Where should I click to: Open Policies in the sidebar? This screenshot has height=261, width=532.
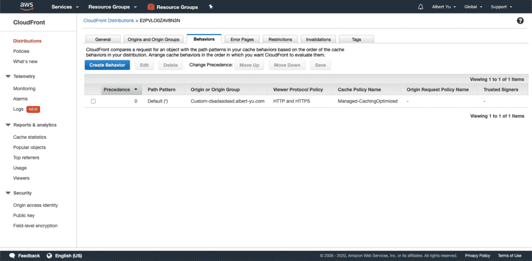tap(21, 51)
